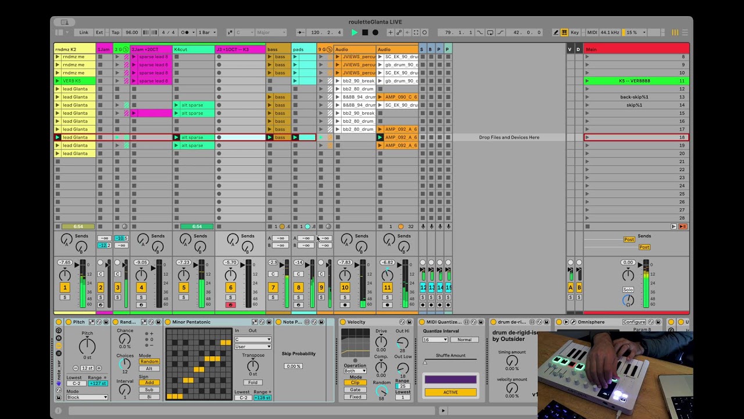The width and height of the screenshot is (744, 419).
Task: Open the scale Major dropdown
Action: pyautogui.click(x=271, y=33)
